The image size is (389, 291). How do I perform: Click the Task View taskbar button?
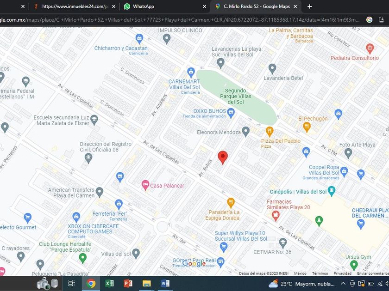(x=71, y=283)
